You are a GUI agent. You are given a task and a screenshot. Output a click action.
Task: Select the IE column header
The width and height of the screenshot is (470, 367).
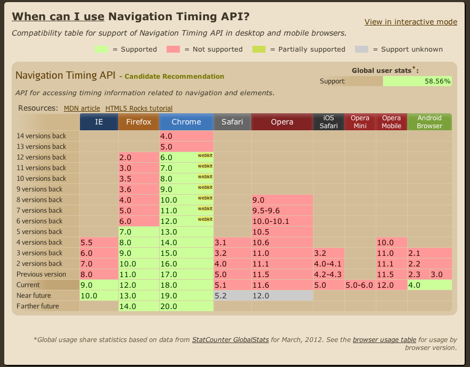99,122
